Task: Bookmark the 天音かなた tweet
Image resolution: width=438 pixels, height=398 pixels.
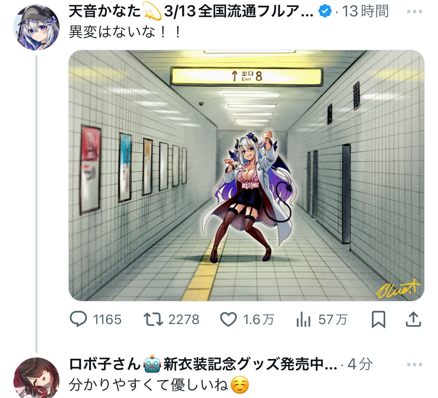Action: click(x=379, y=319)
